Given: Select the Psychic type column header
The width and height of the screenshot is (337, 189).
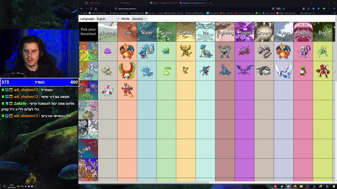Looking at the screenshot, I should click(x=303, y=32).
